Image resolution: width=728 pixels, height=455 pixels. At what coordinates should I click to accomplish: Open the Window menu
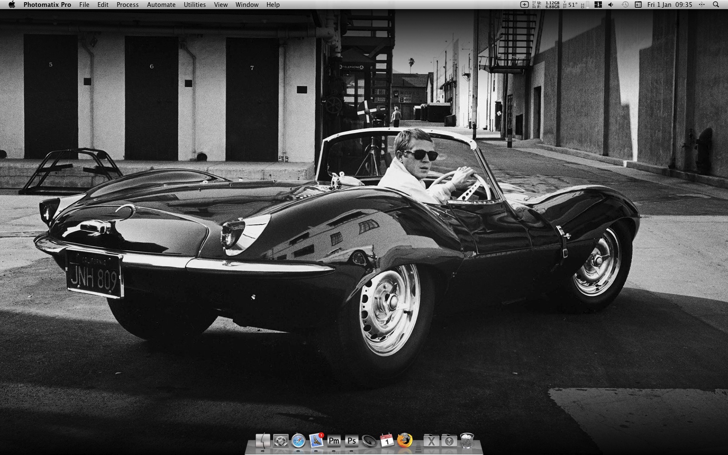point(247,5)
